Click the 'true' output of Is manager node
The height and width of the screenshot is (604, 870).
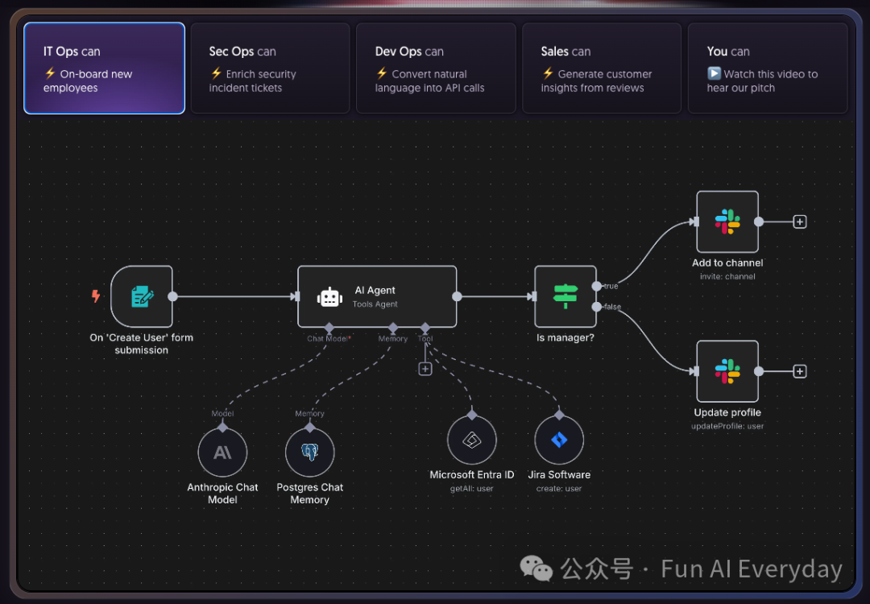[x=596, y=286]
